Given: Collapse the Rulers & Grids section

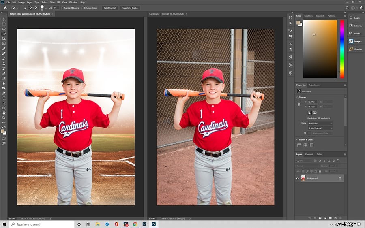Looking at the screenshot, I should 297,139.
